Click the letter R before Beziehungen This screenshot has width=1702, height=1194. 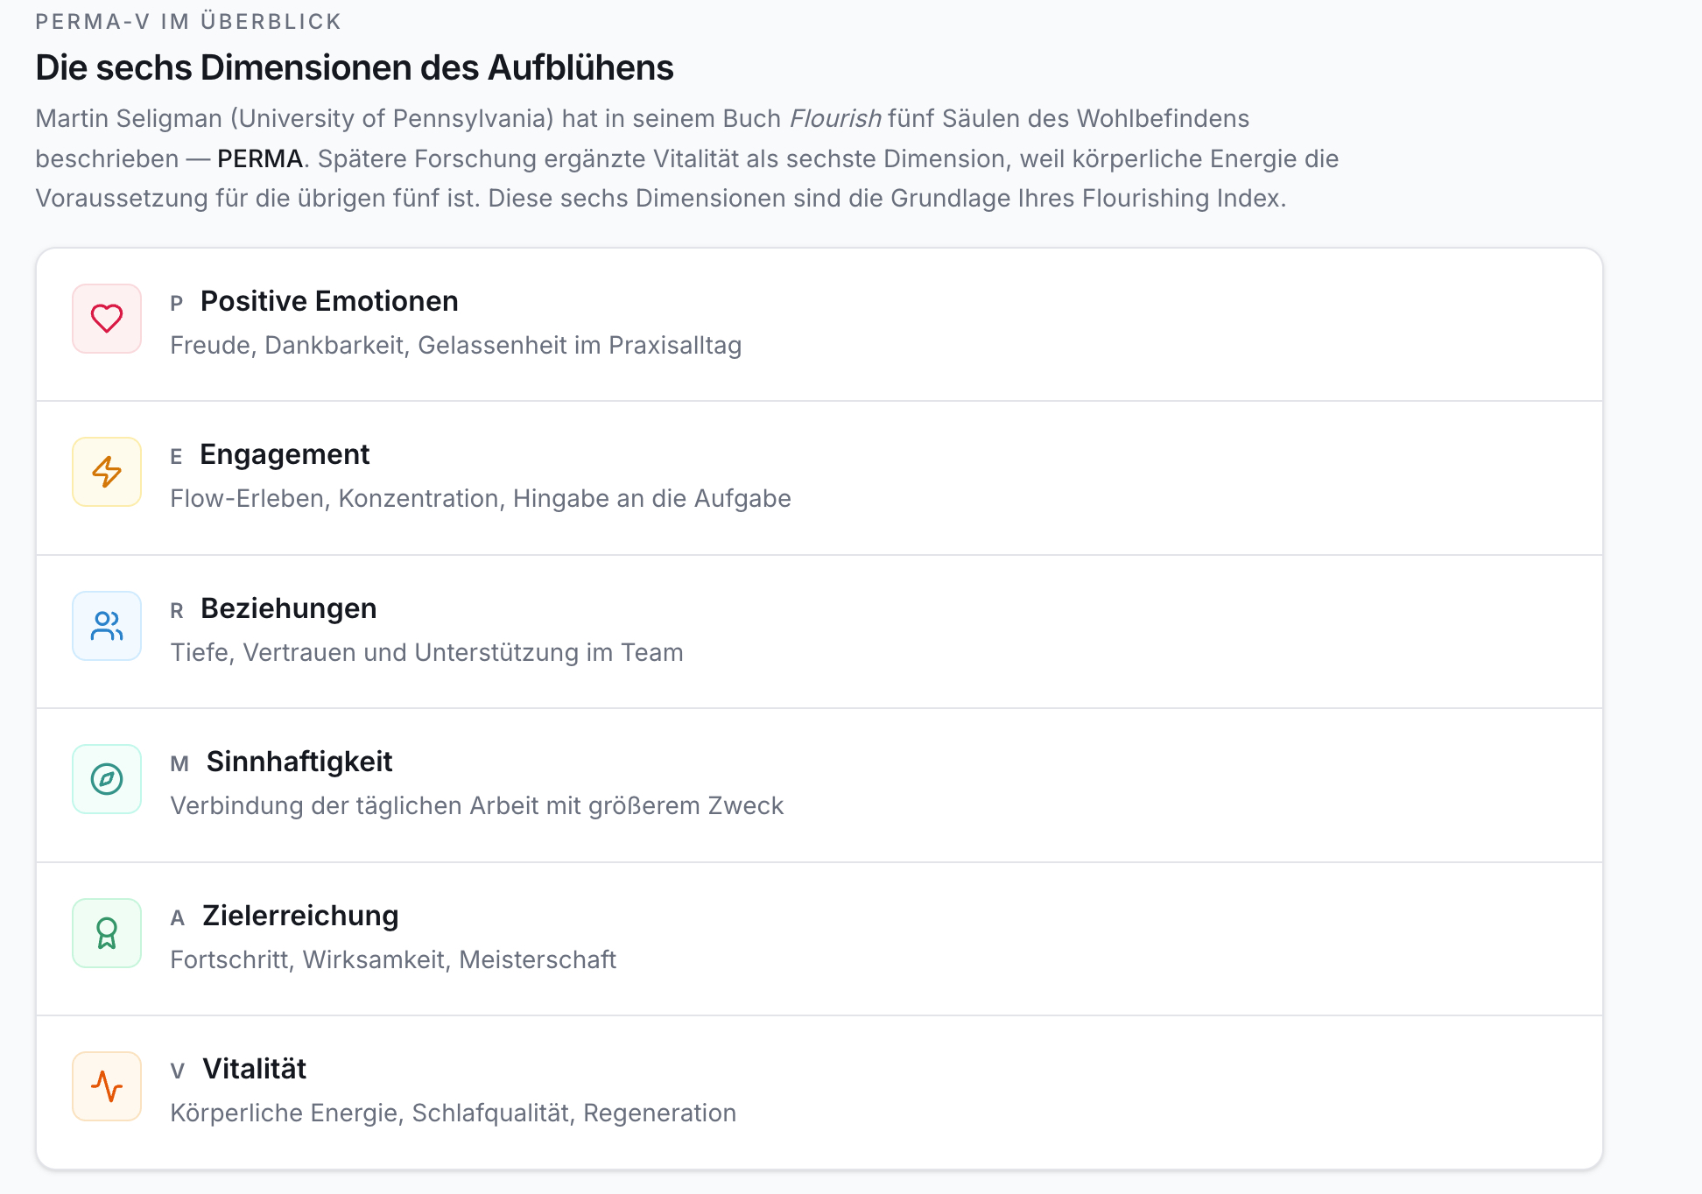coord(177,611)
